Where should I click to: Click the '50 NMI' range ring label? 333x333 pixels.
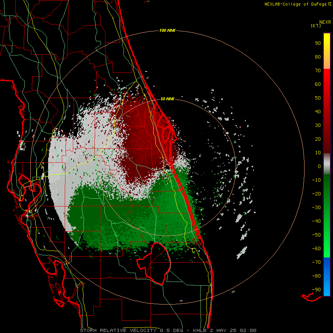pos(167,99)
